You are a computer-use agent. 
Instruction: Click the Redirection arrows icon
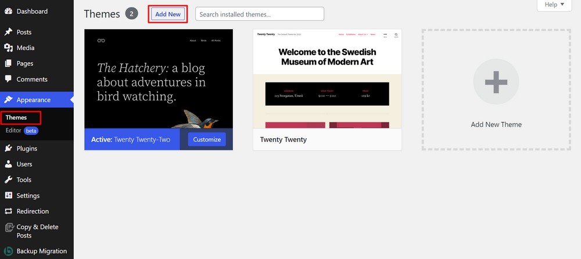(x=8, y=211)
